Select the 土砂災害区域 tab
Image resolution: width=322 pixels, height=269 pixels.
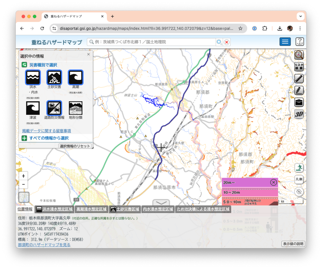click(125, 209)
